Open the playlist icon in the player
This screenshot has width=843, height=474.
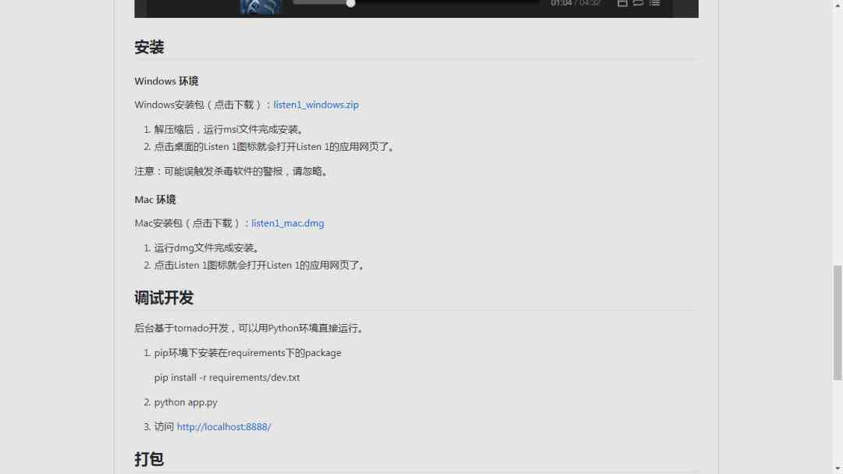[x=654, y=3]
